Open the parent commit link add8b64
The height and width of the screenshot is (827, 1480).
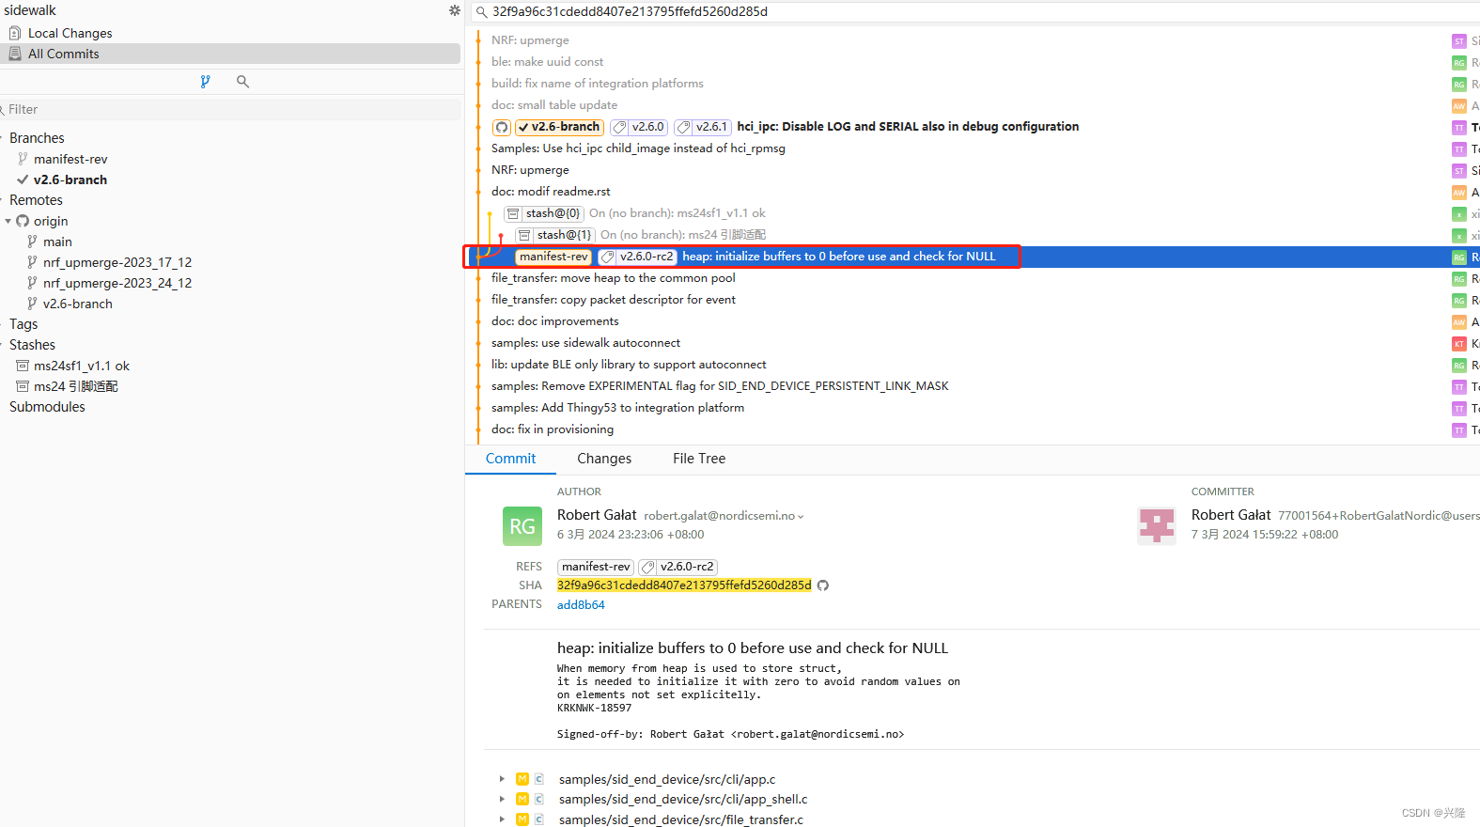click(x=581, y=605)
